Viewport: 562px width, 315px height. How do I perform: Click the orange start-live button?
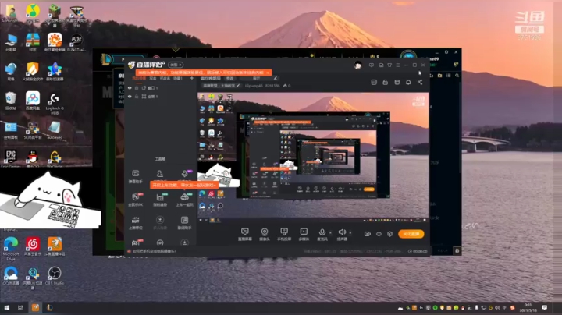point(411,234)
